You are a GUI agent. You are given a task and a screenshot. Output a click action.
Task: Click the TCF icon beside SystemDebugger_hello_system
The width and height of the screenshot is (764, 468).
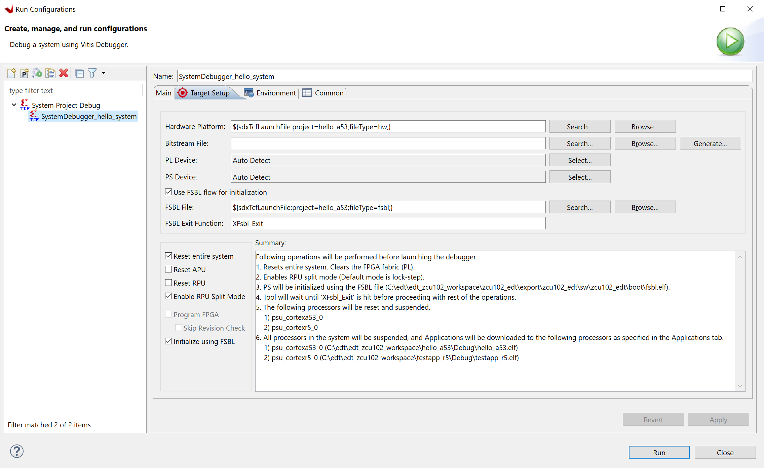(x=34, y=116)
